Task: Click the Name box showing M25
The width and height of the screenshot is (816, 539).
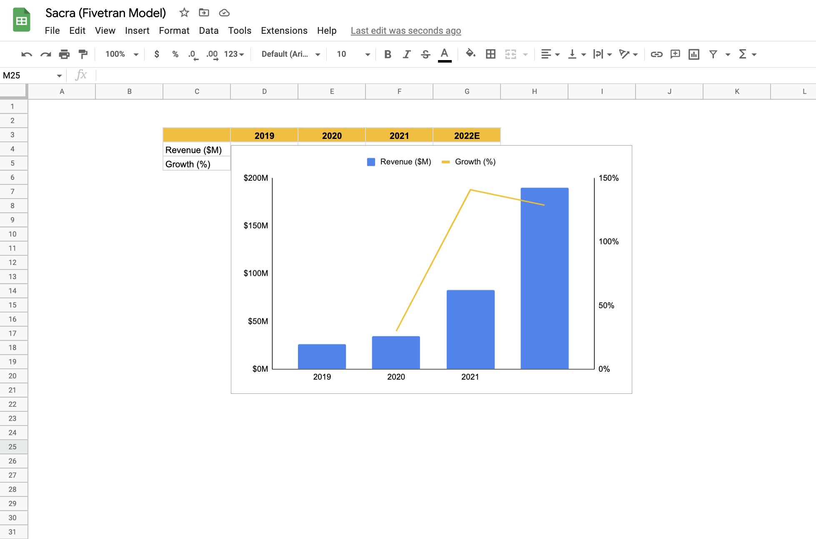Action: (33, 76)
